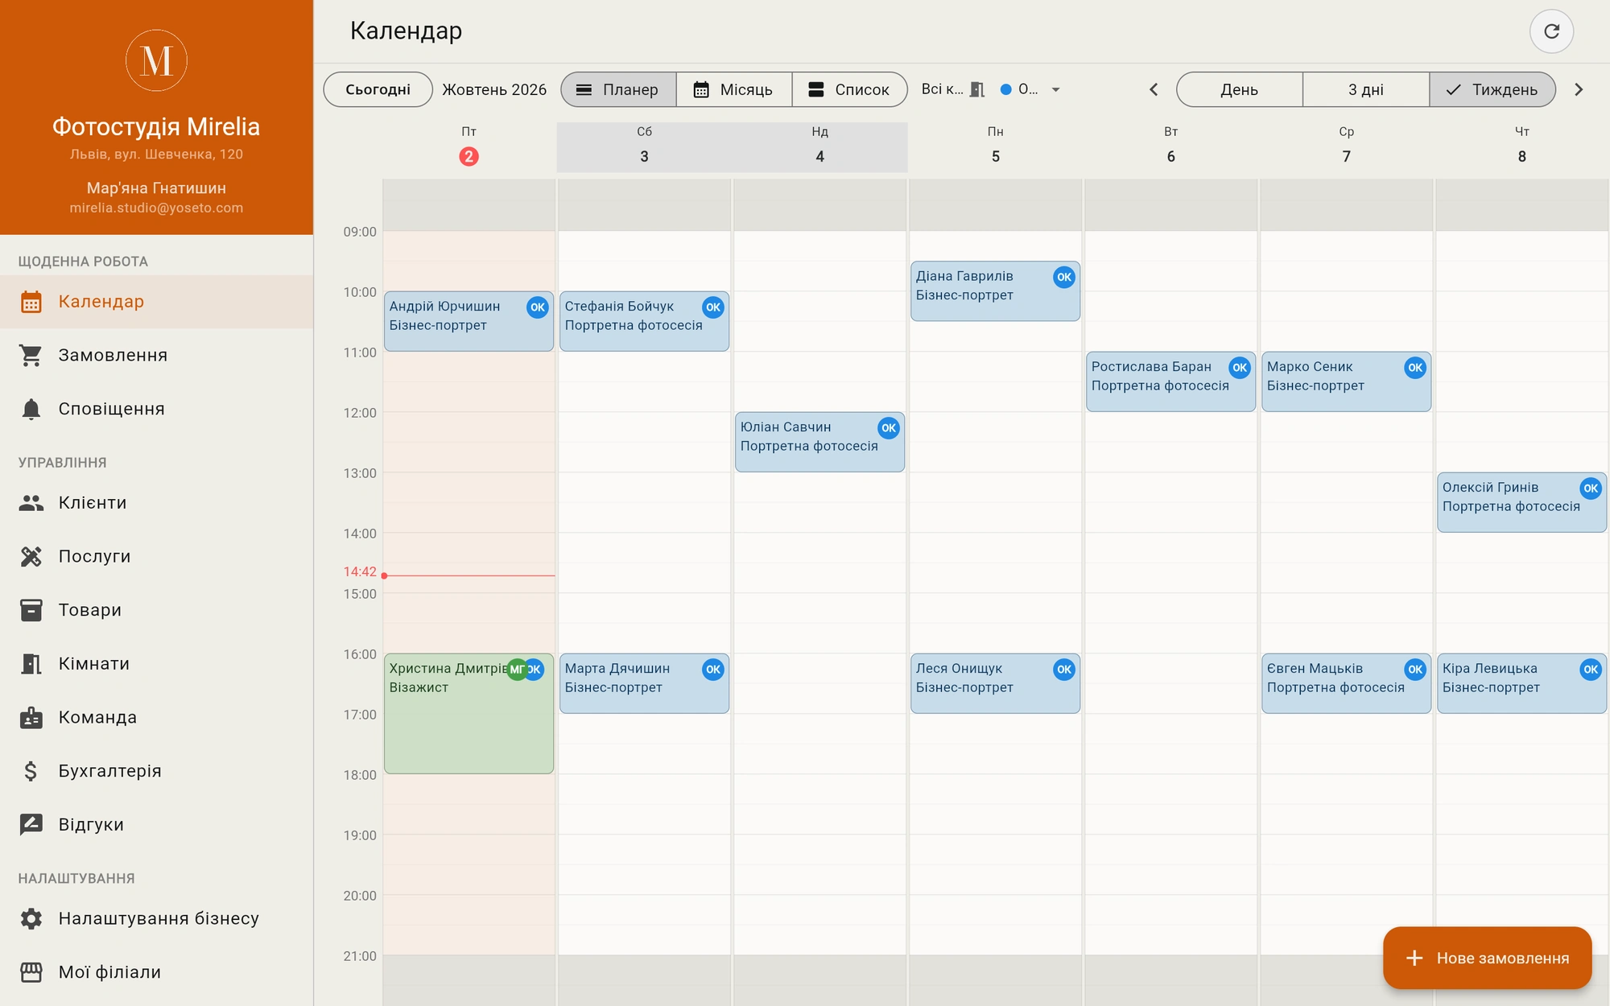Open Бухгалтерія dollar section
The image size is (1610, 1006).
pos(156,771)
